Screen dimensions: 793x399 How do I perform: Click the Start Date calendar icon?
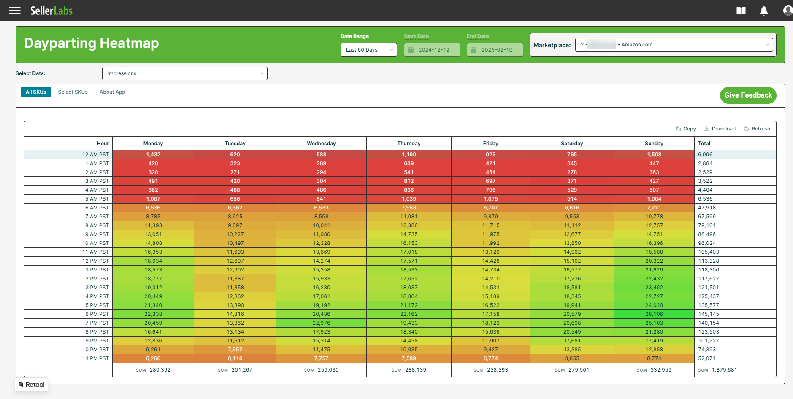tap(411, 50)
